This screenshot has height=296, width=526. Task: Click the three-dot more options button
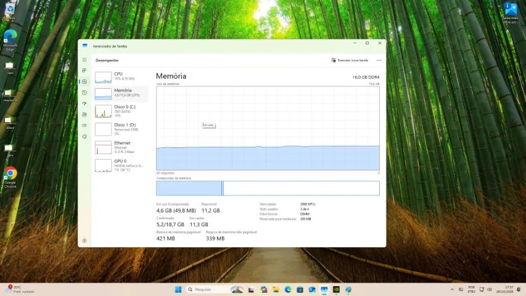[379, 60]
